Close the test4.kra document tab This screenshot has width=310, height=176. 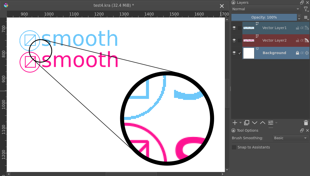coord(222,6)
